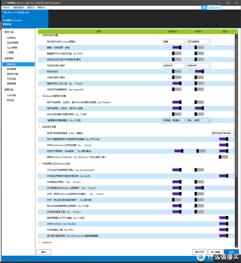Toggle current-user switch for 关闭"突出显示新安装的程序"

click(177, 200)
